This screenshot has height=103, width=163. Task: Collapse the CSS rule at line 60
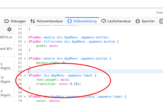pos(25,59)
